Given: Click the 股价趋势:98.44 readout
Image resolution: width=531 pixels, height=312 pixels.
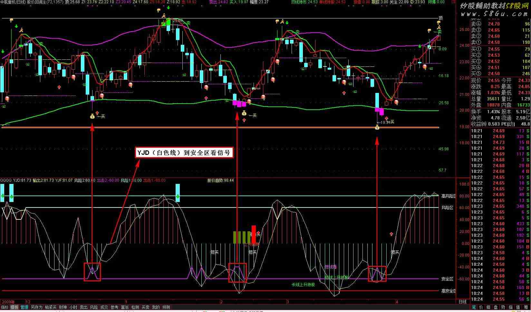Looking at the screenshot, I should click(221, 180).
